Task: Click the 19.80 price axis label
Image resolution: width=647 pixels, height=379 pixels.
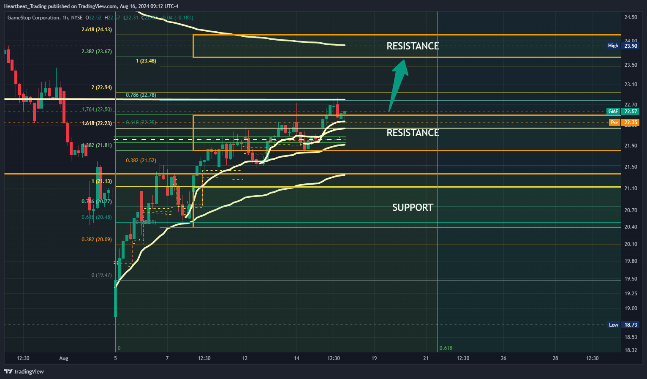Action: (x=631, y=261)
